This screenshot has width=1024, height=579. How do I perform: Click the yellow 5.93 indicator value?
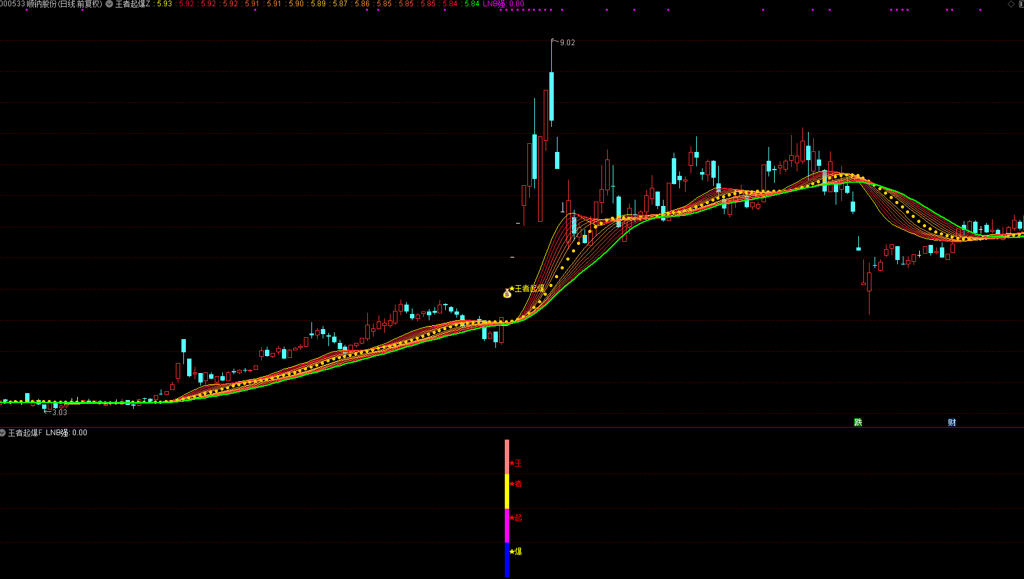164,4
